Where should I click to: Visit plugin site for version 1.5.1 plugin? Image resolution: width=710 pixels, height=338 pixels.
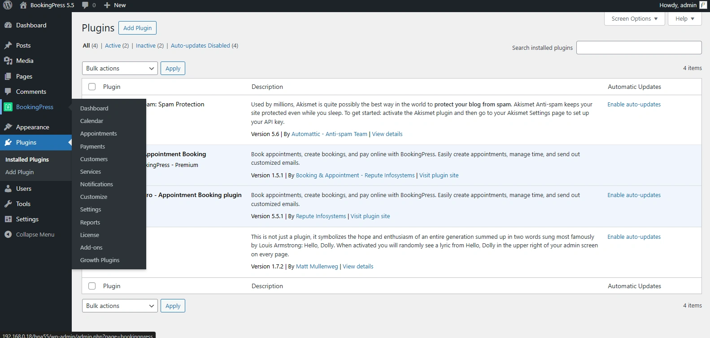point(439,176)
